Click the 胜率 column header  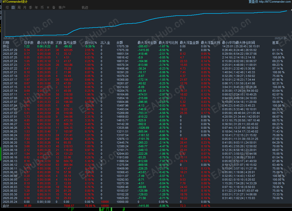pyautogui.click(x=275, y=43)
